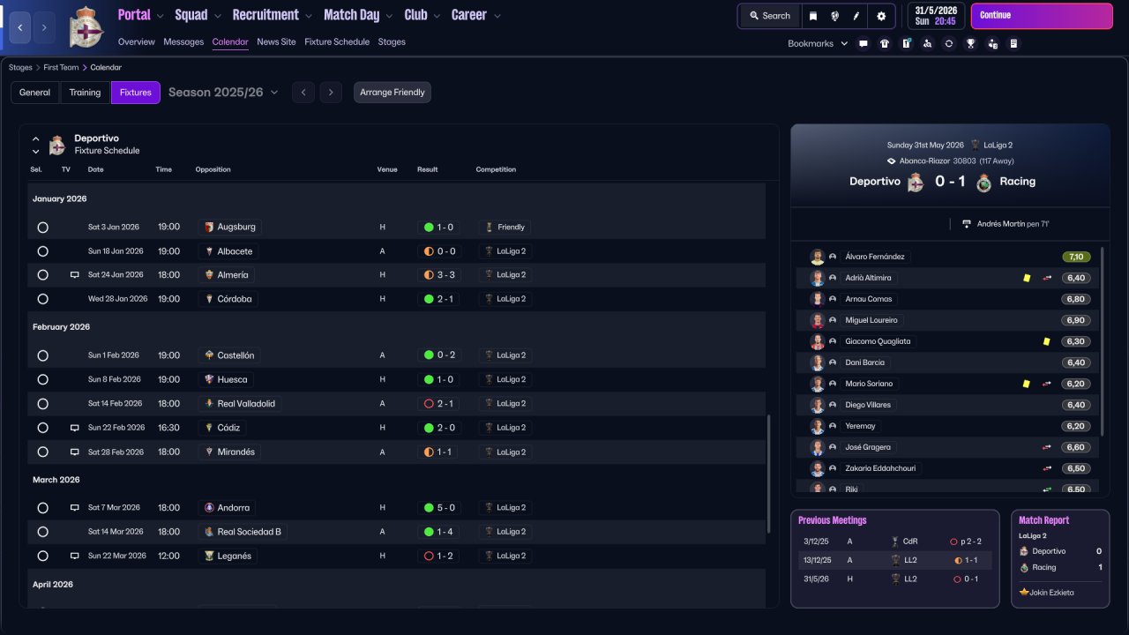Open the speech bubble bookmark shortcut

point(863,43)
